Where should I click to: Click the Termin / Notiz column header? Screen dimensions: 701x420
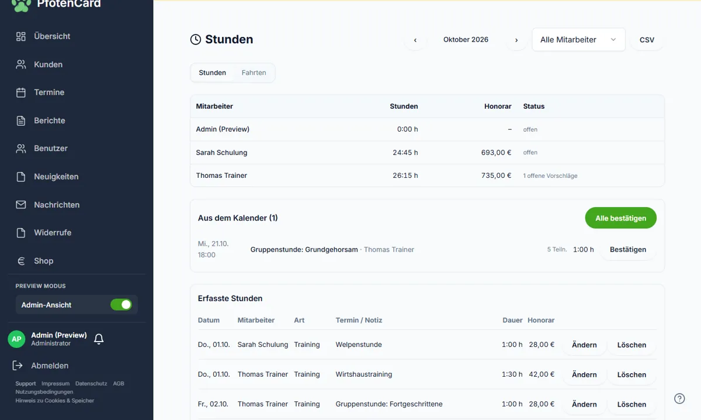click(359, 320)
